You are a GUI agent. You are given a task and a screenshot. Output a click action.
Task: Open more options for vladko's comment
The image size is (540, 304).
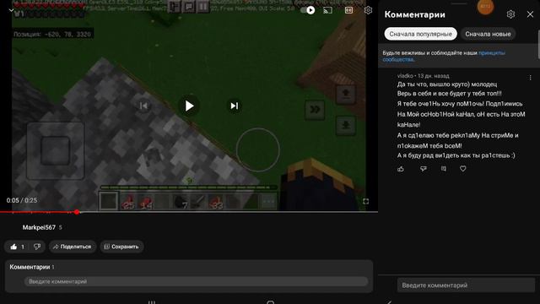click(531, 78)
